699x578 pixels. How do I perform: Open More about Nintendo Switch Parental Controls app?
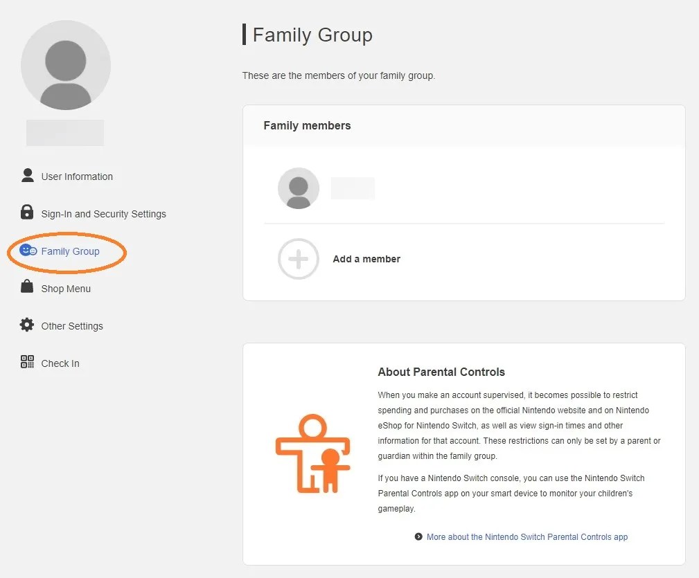[x=527, y=536]
